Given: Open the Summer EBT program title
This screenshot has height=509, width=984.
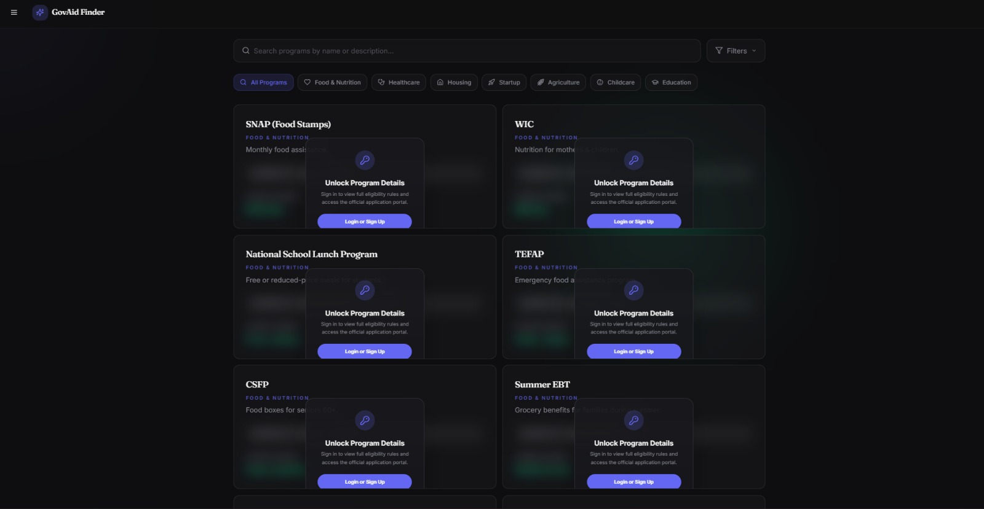Looking at the screenshot, I should [x=542, y=384].
